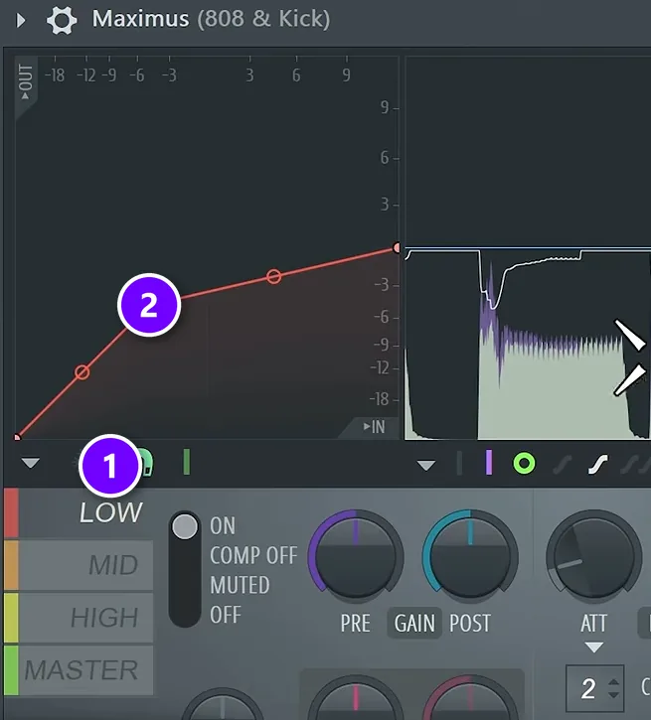Click the Maximus (808 & Kick) title

(x=212, y=19)
